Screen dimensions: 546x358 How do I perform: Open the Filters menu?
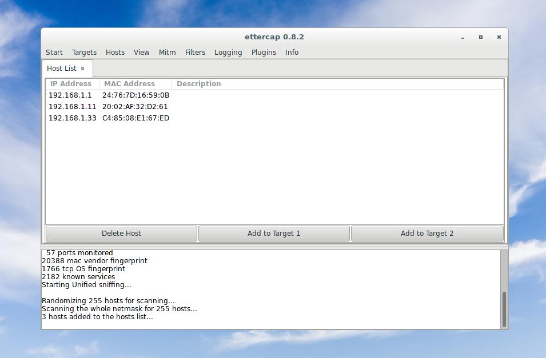(195, 53)
